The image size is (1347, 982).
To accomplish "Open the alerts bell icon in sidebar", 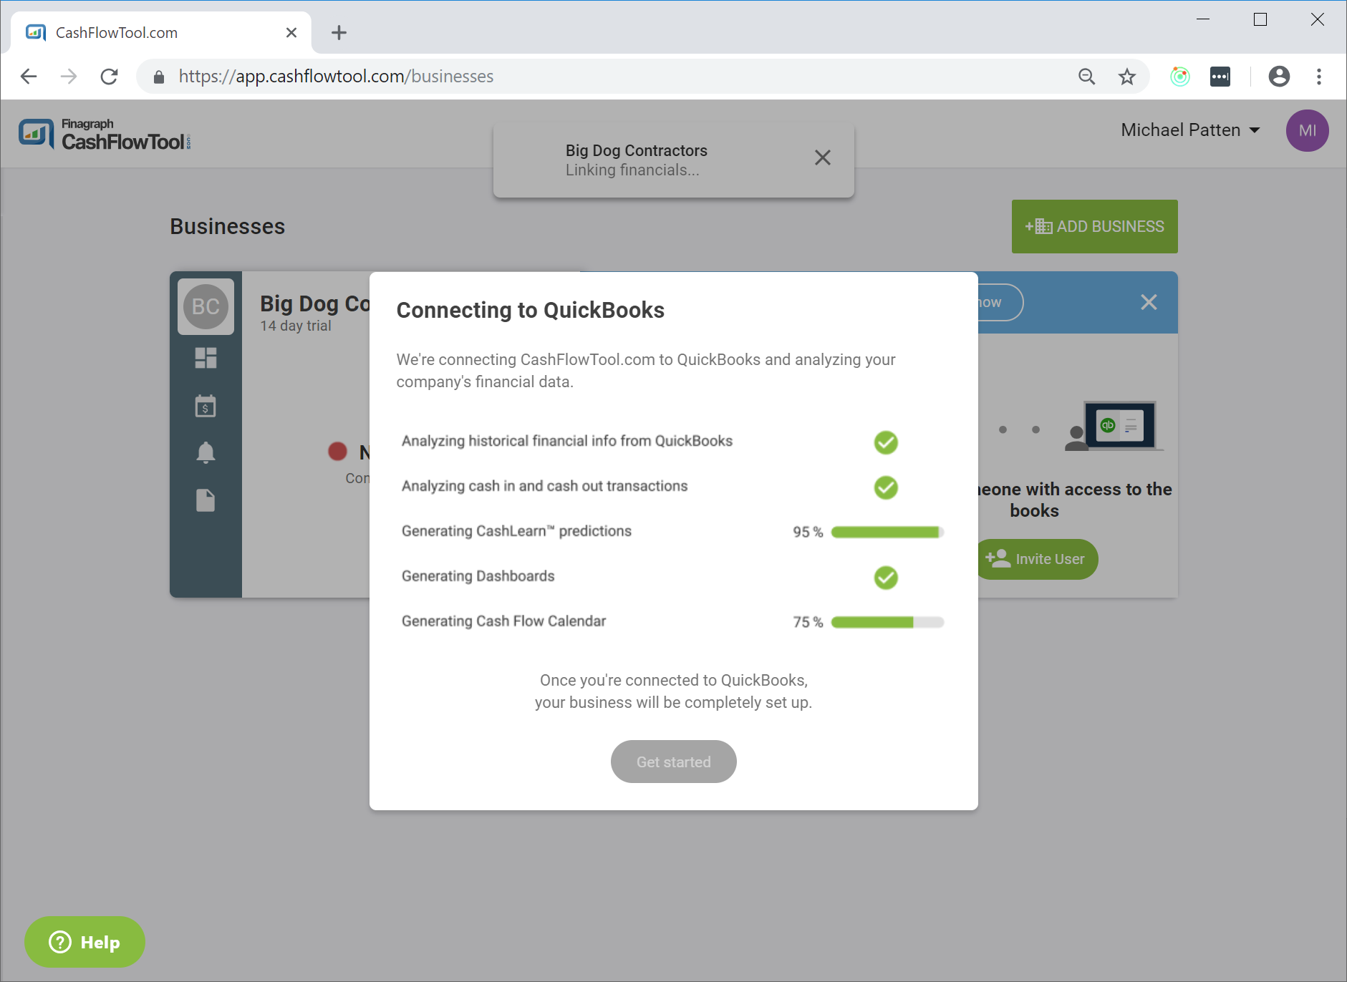I will coord(206,453).
